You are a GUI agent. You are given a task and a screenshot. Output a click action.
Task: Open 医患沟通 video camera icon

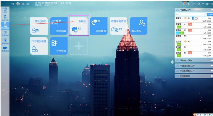[5, 49]
